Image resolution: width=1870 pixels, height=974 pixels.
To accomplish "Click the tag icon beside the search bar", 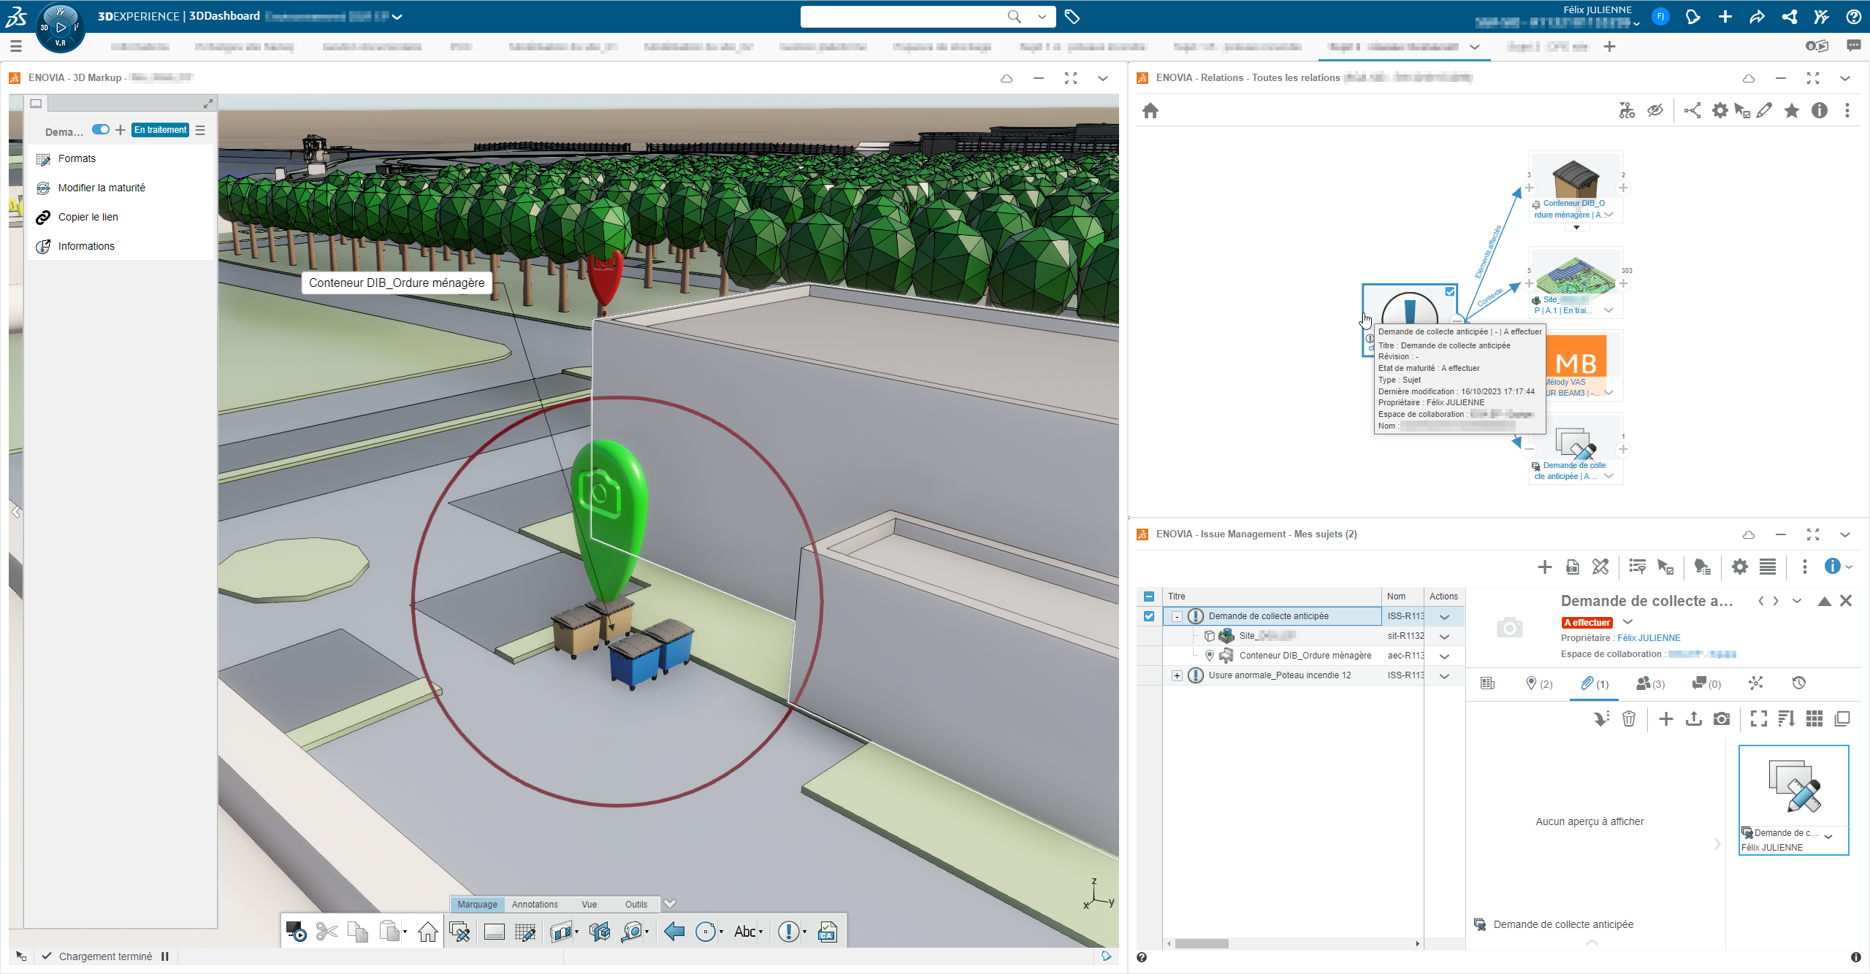I will click(x=1072, y=17).
